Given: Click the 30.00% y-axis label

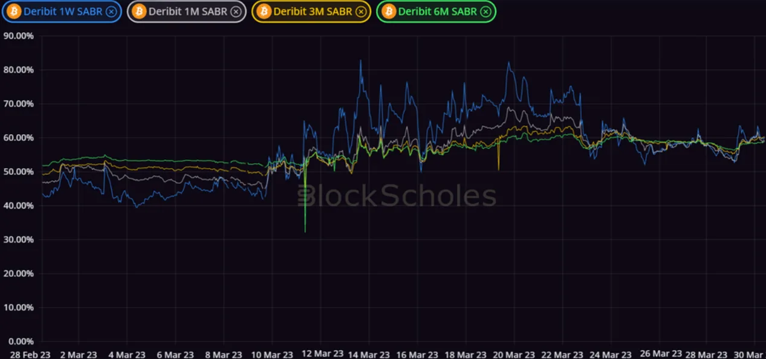Looking at the screenshot, I should [18, 239].
